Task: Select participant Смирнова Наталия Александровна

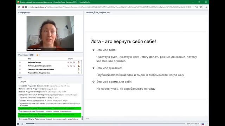Action: coord(41,69)
